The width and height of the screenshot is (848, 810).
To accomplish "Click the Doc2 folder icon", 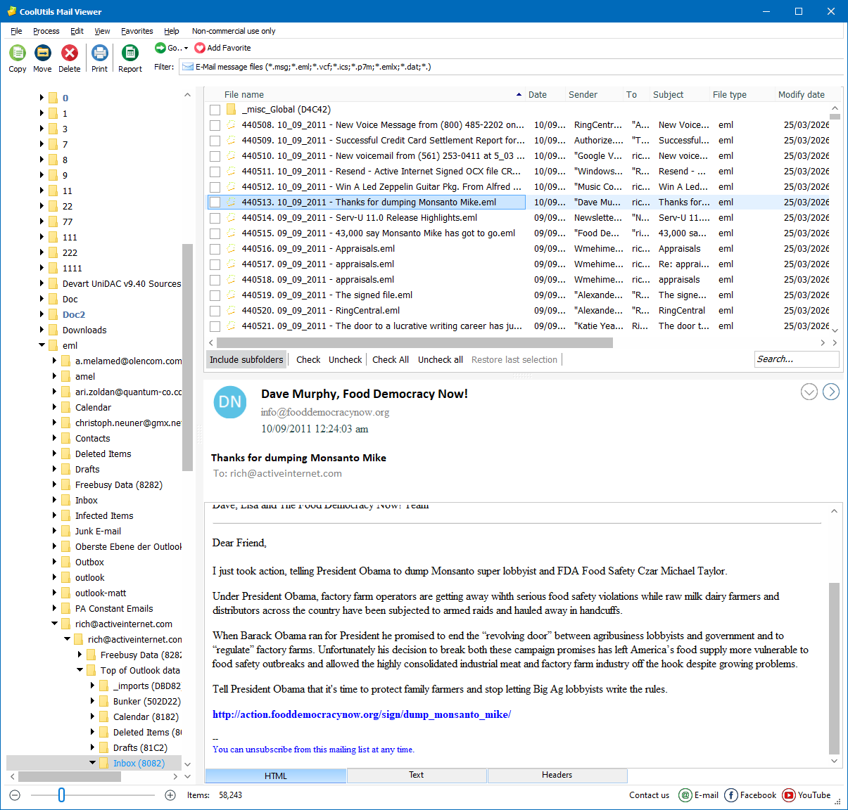I will (x=53, y=315).
